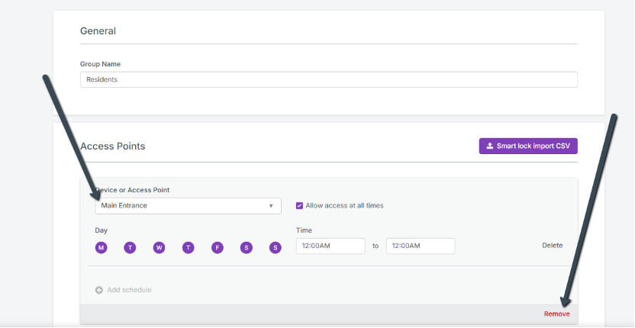This screenshot has width=635, height=328.
Task: Delete the schedule row
Action: point(552,246)
